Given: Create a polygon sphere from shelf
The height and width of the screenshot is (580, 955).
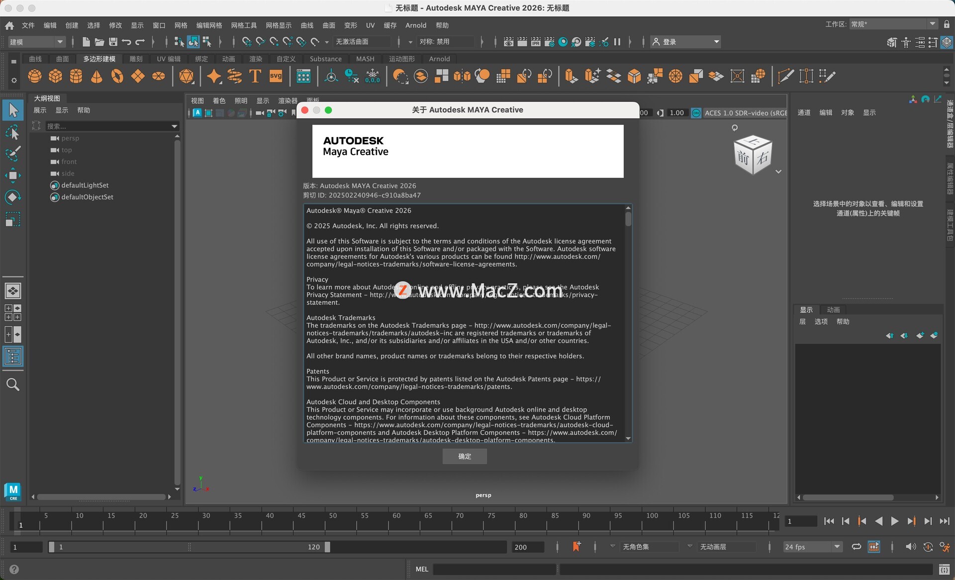Looking at the screenshot, I should 35,76.
